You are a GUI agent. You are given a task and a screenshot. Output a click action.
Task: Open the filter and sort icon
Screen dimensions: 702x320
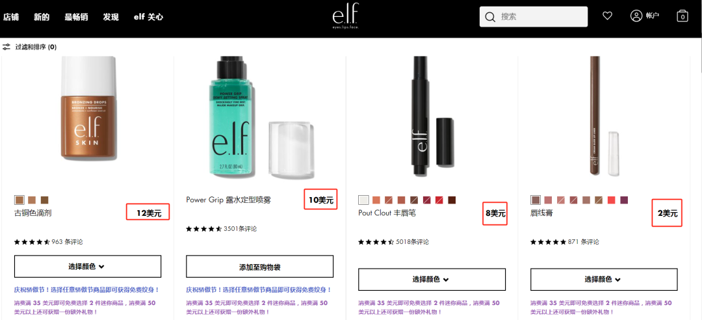click(x=6, y=47)
